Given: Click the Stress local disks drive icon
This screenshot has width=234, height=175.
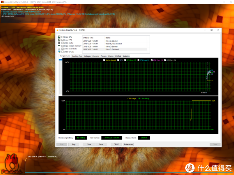Looking at the screenshot, I should click(x=59, y=49).
